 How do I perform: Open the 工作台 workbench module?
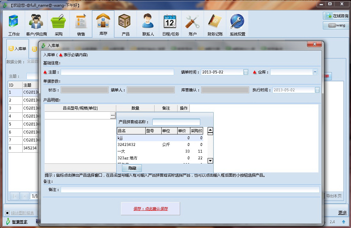[14, 24]
